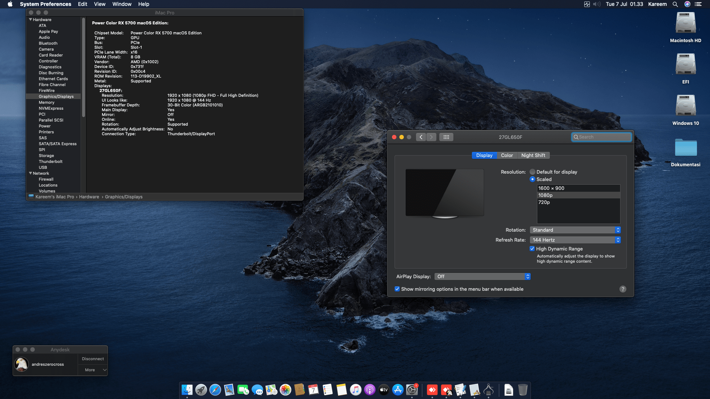Screen dimensions: 710x399
Task: Click the Search field in display preferences
Action: [601, 137]
